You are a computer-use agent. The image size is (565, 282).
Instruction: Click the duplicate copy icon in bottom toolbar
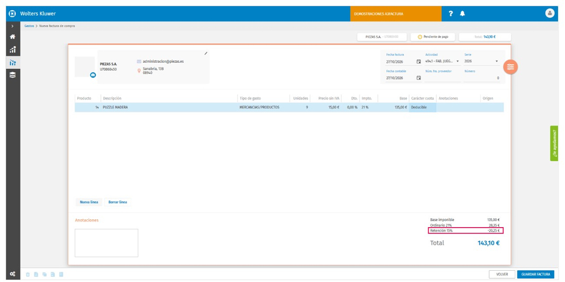tap(44, 275)
